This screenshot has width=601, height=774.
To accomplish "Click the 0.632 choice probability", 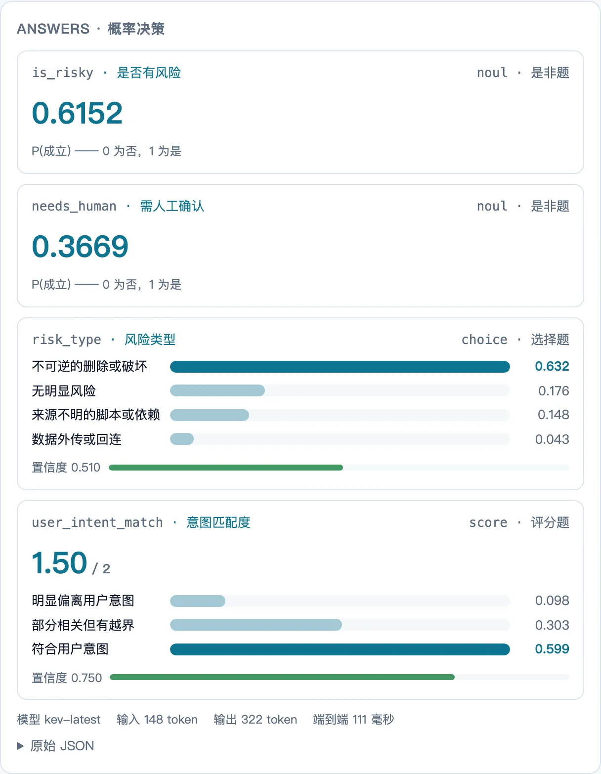I will tap(552, 366).
